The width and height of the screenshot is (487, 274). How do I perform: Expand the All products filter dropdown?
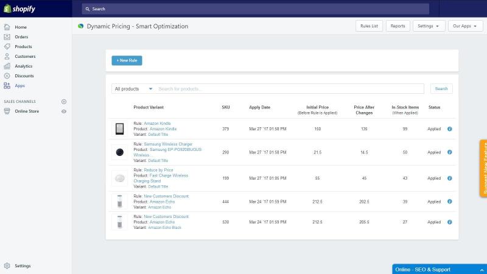point(133,89)
